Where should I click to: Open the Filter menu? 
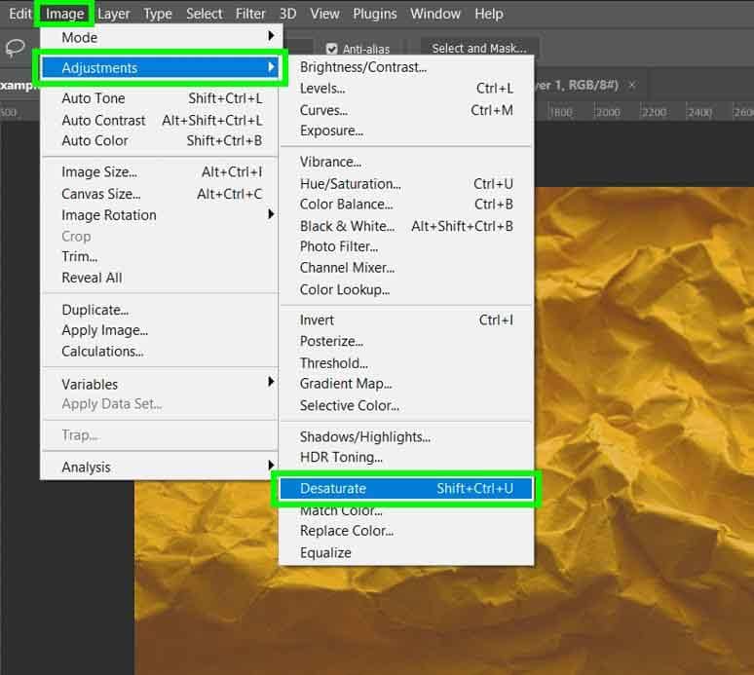point(250,14)
